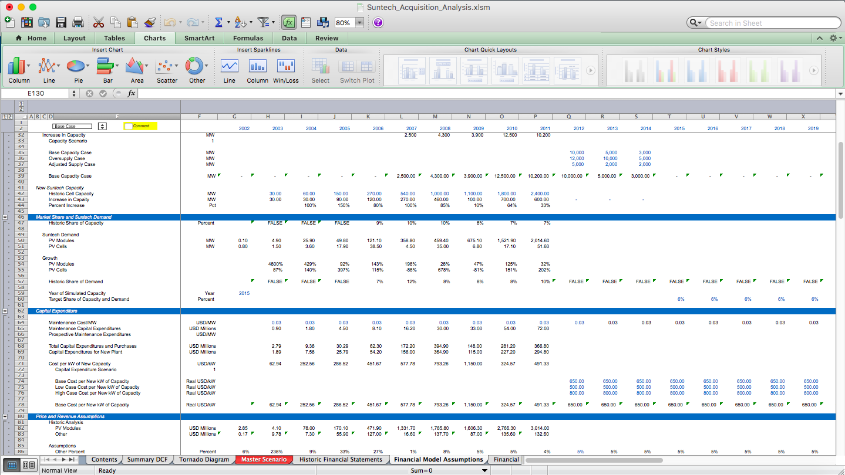
Task: Show more Chart Styles with arrow
Action: pos(813,70)
